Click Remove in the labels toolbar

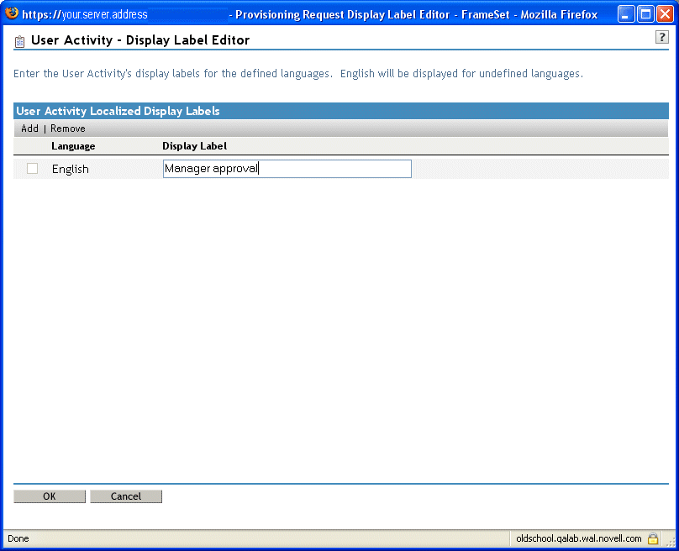[67, 129]
